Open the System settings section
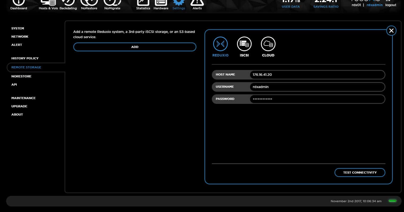 coord(18,28)
